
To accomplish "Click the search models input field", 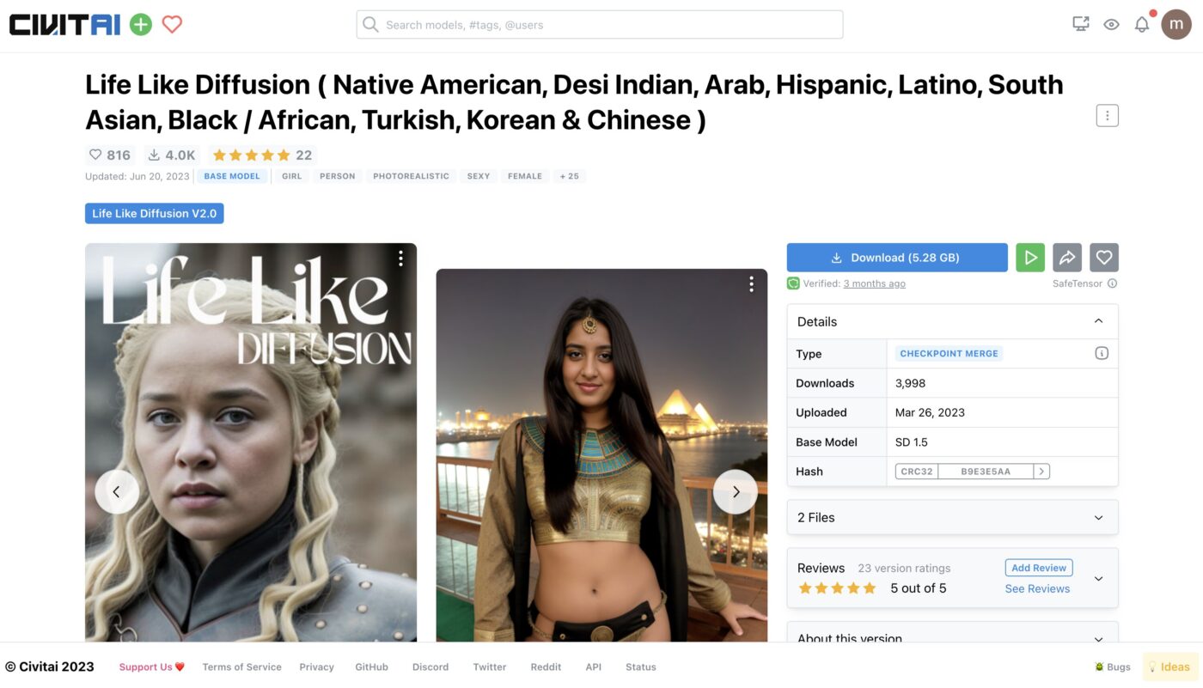I will [600, 25].
